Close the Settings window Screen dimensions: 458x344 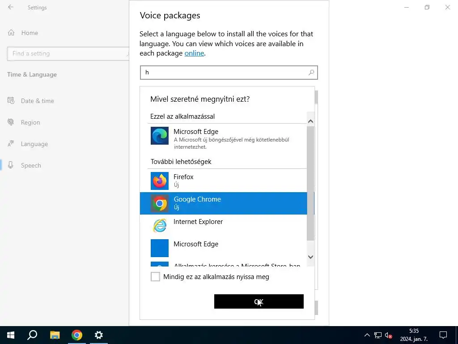pyautogui.click(x=447, y=7)
